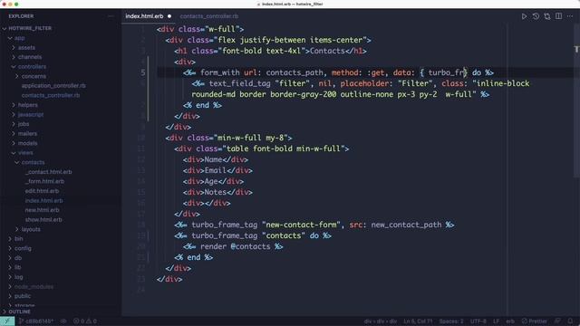Screen dimensions: 580x326
Task: Click the Prettier status item
Action: pyautogui.click(x=534, y=321)
